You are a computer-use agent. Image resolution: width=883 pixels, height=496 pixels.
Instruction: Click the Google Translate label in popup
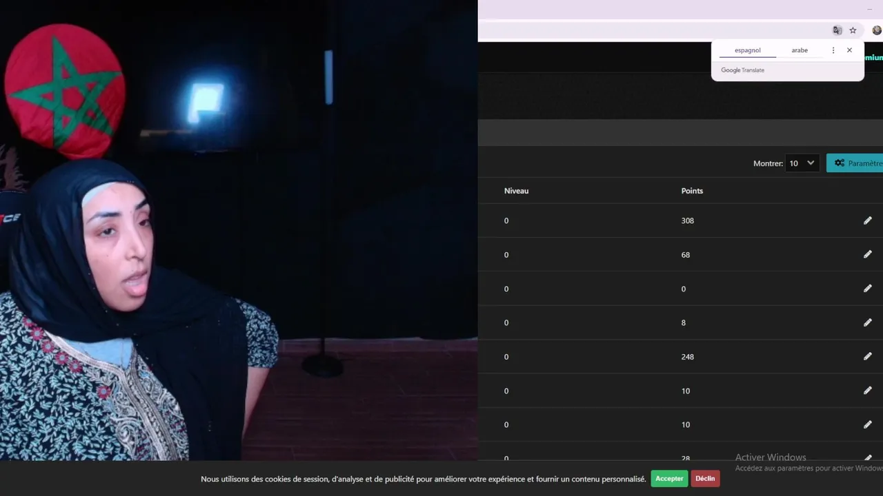coord(742,70)
